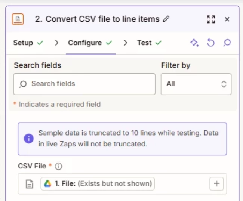Click the search magnifier icon in header
The image size is (243, 201).
pyautogui.click(x=227, y=43)
